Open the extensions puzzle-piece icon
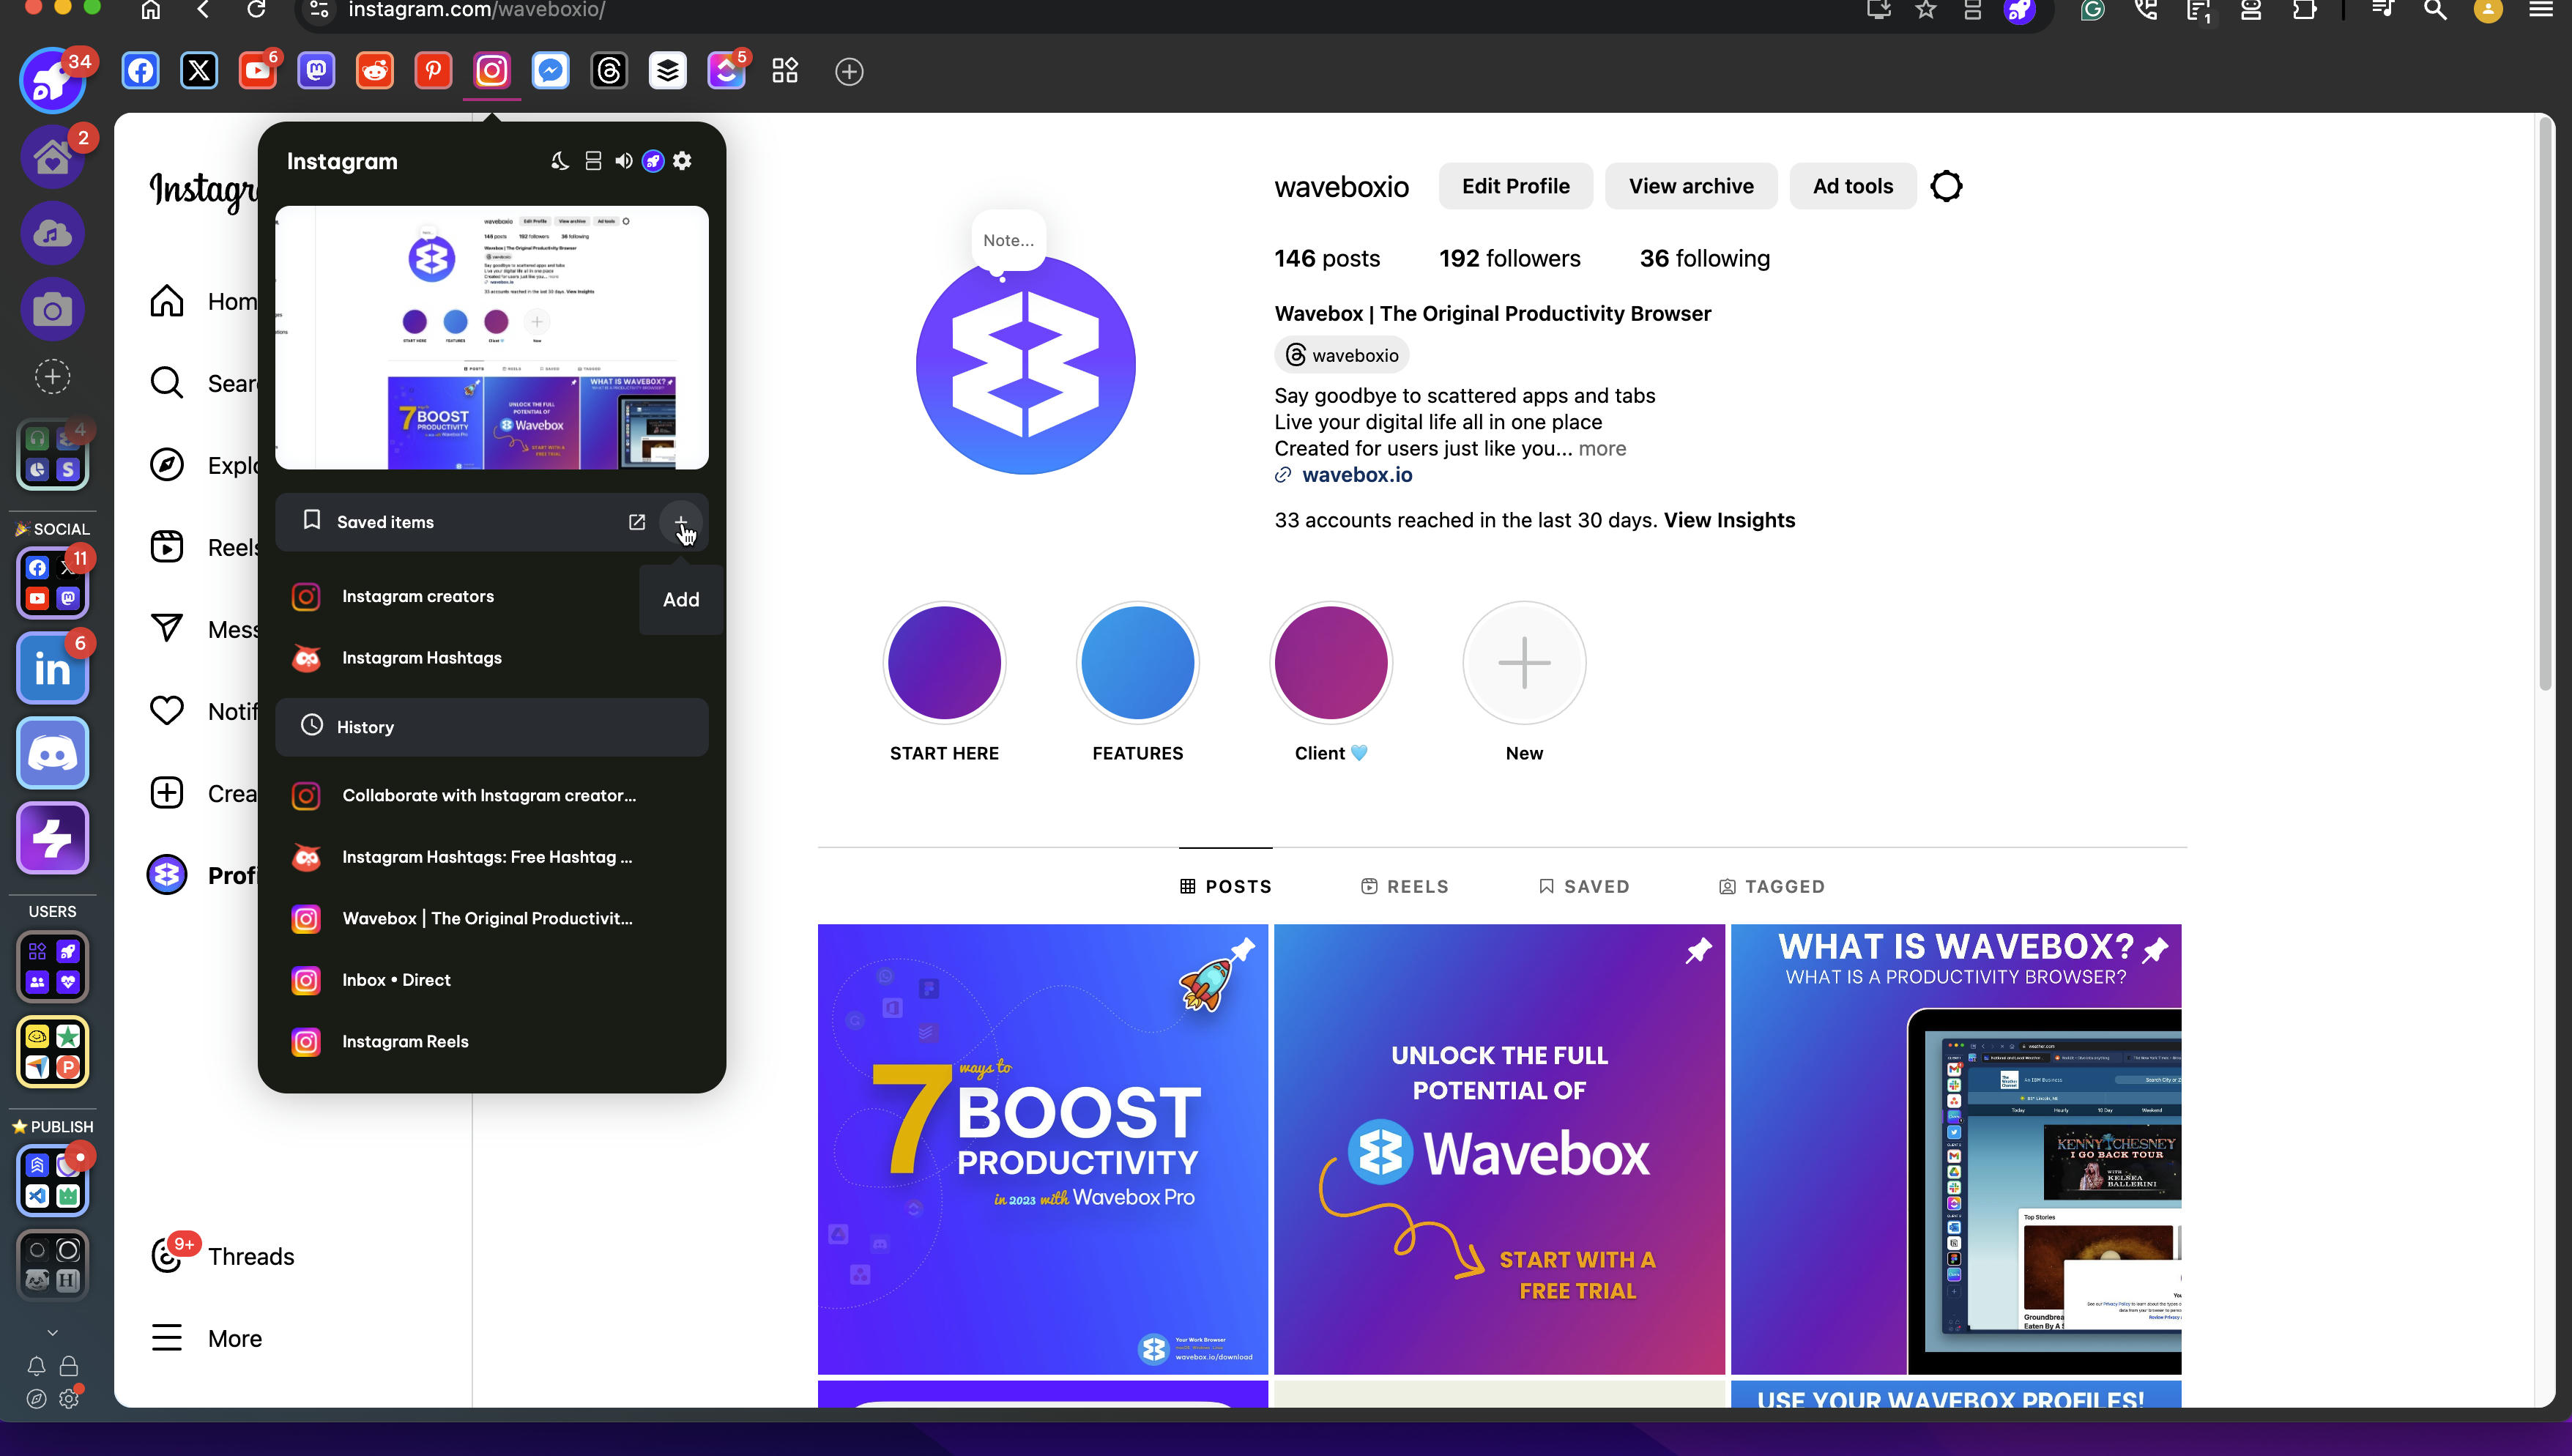 click(x=2304, y=11)
